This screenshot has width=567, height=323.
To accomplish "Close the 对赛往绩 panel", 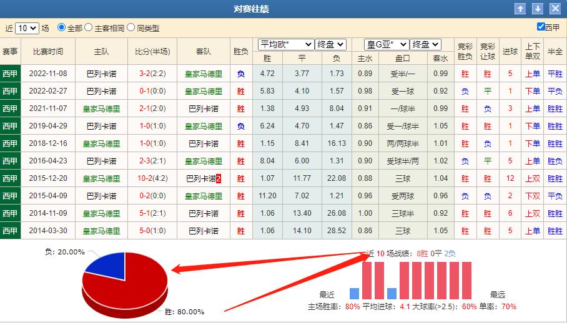I will point(555,9).
